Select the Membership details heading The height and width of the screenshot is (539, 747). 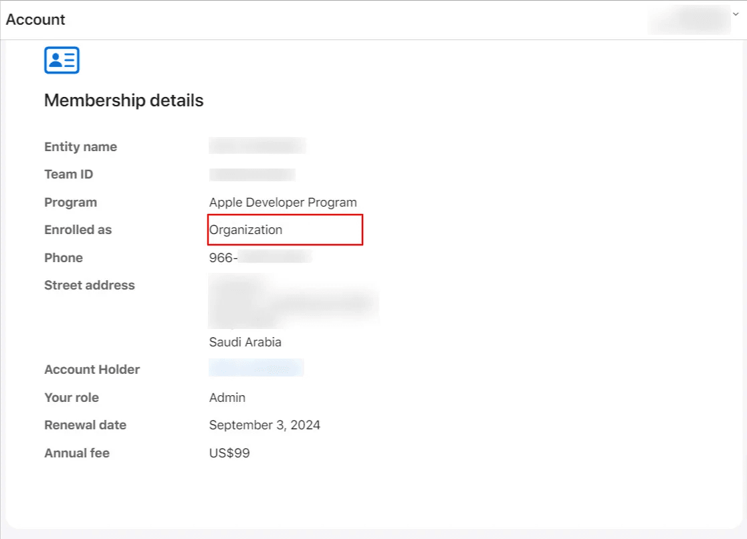pyautogui.click(x=124, y=101)
